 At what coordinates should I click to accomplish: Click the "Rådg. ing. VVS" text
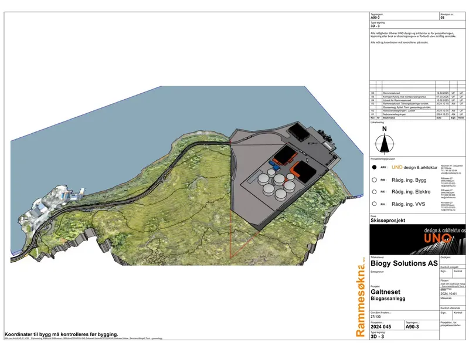tap(408, 204)
